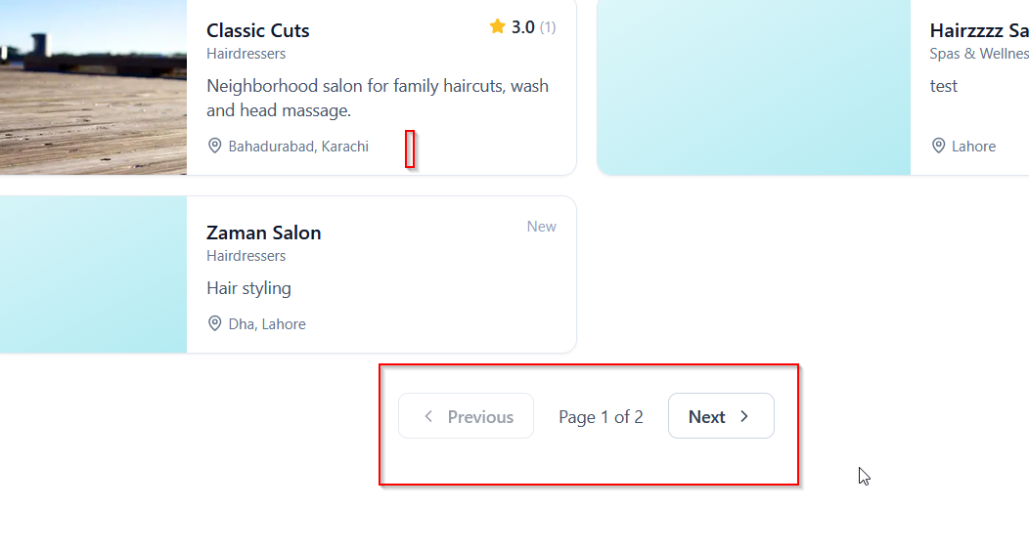Open the Hairzzzz salon title

979,31
